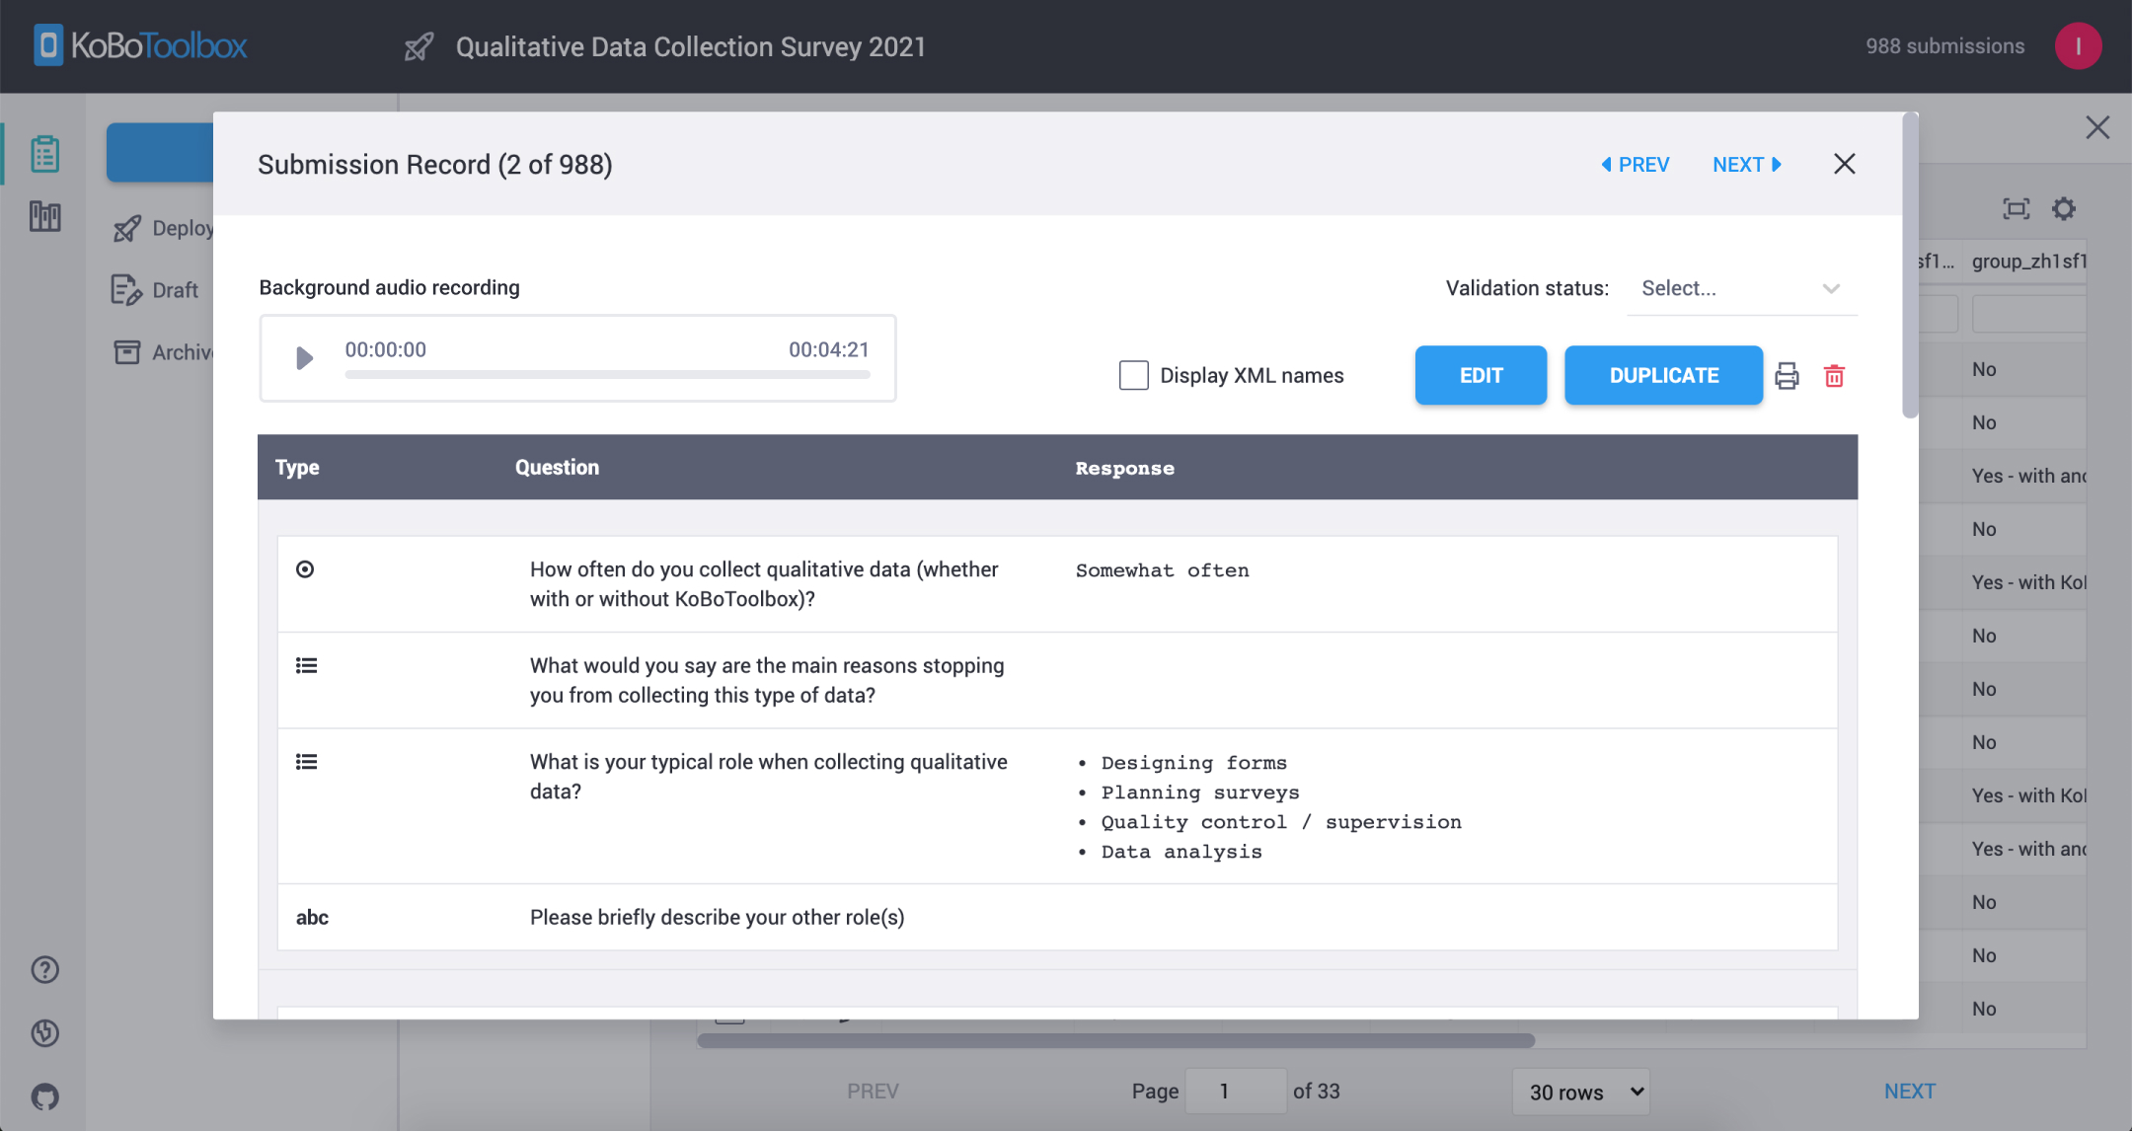The image size is (2133, 1132).
Task: Go to NEXT submission record
Action: pos(1745,164)
